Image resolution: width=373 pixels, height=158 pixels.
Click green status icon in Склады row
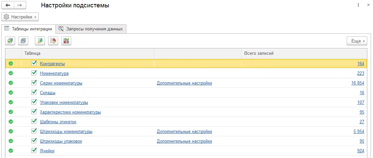[x=11, y=93]
